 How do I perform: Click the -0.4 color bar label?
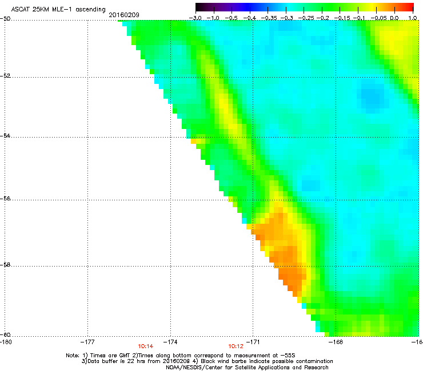coord(250,18)
